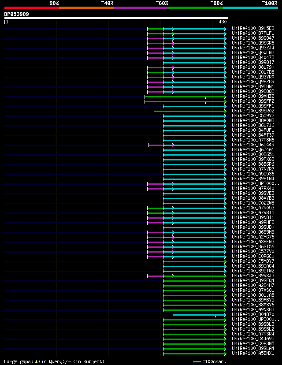View subject UniRef100_B9RXJ3
Screen dimensions: 282x365
pos(253,276)
